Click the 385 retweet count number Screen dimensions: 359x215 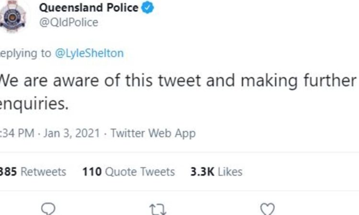9,172
